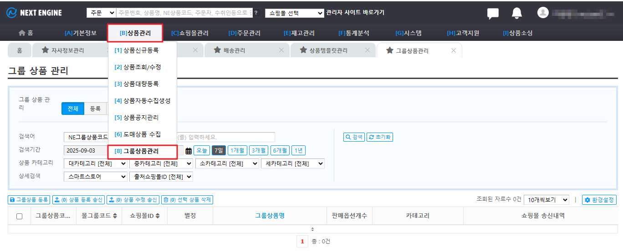Sort by 몰그룹코드 column arrows
The height and width of the screenshot is (252, 623).
(115, 216)
